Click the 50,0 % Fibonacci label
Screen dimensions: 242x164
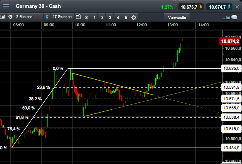click(28, 108)
